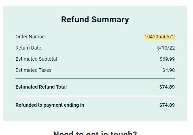Click the Estimated Refund Total label
This screenshot has width=193, height=135.
click(41, 87)
